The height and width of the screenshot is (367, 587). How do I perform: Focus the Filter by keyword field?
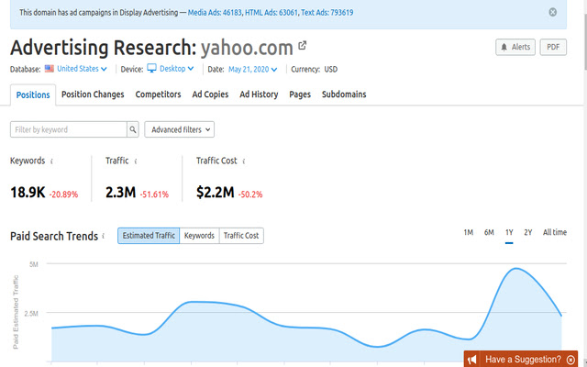coord(69,129)
